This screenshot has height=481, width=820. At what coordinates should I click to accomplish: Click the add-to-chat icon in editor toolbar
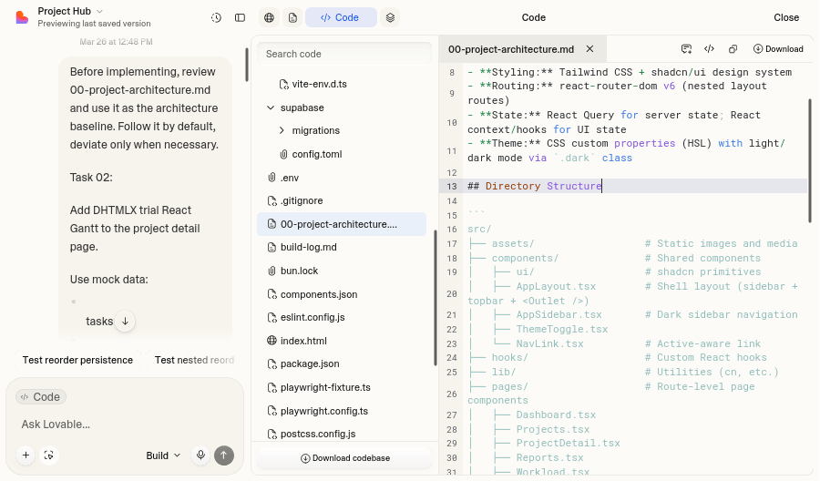click(686, 48)
